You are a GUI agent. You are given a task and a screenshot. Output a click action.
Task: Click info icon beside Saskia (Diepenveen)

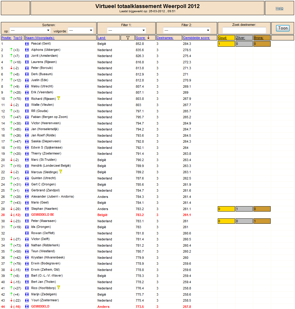(x=27, y=141)
